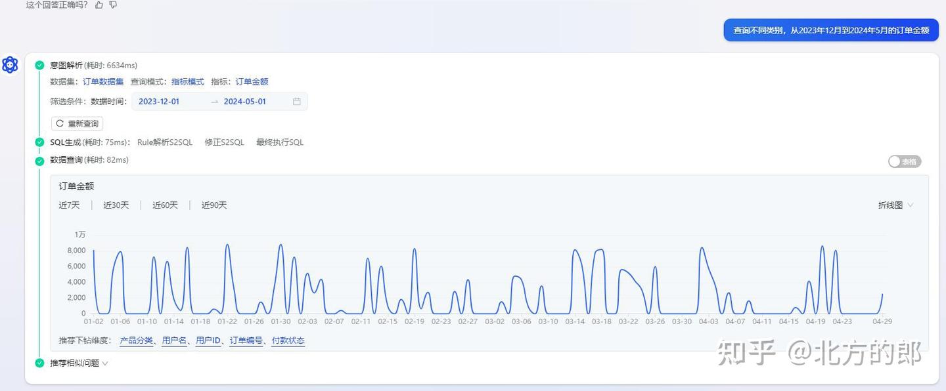
Task: Click the 重新查询 re-query button
Action: click(78, 123)
